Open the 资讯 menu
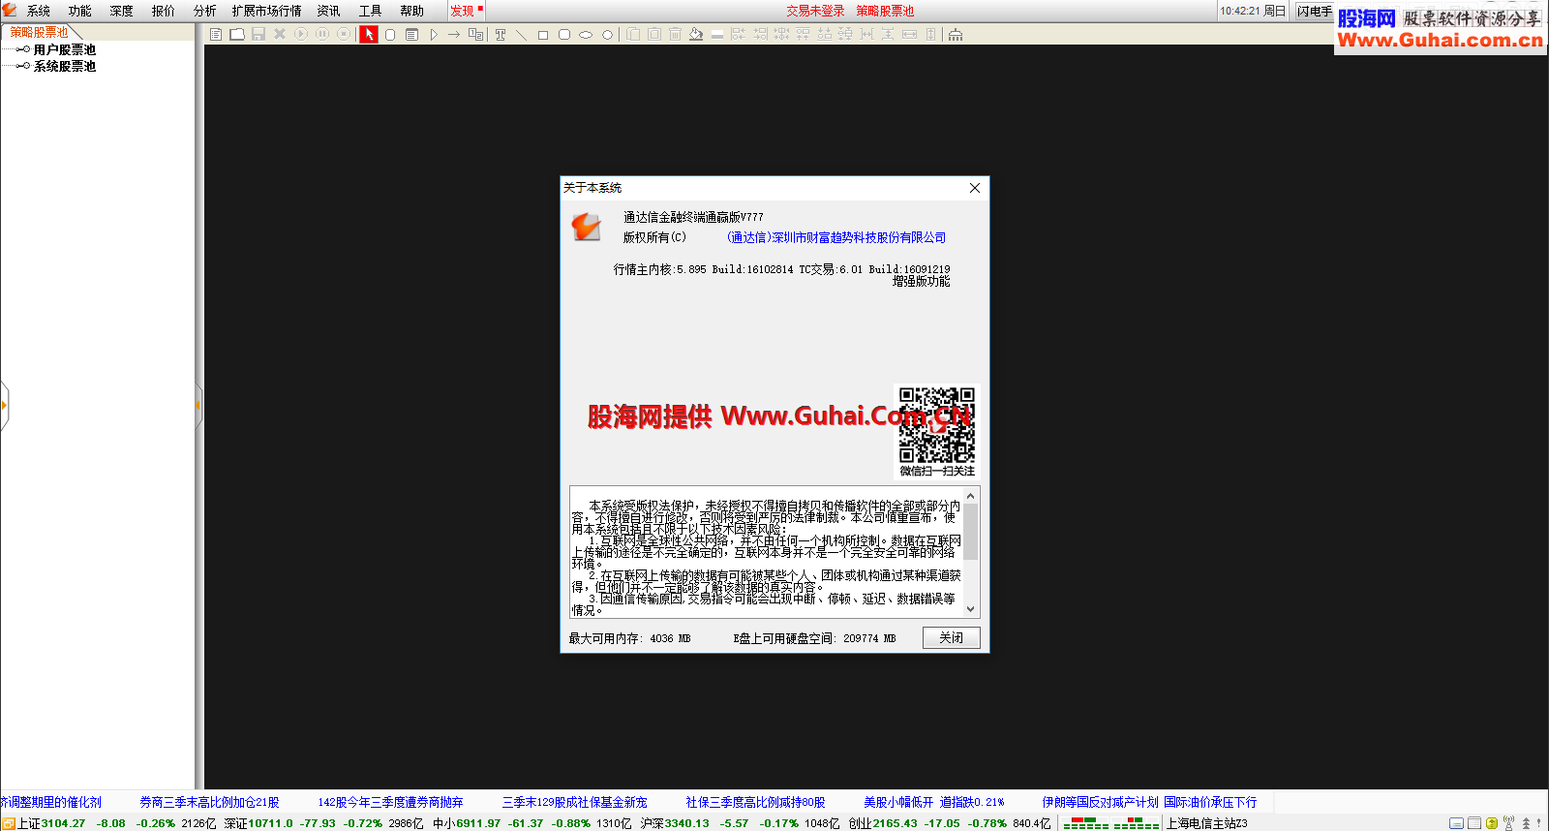The image size is (1549, 831). point(329,11)
